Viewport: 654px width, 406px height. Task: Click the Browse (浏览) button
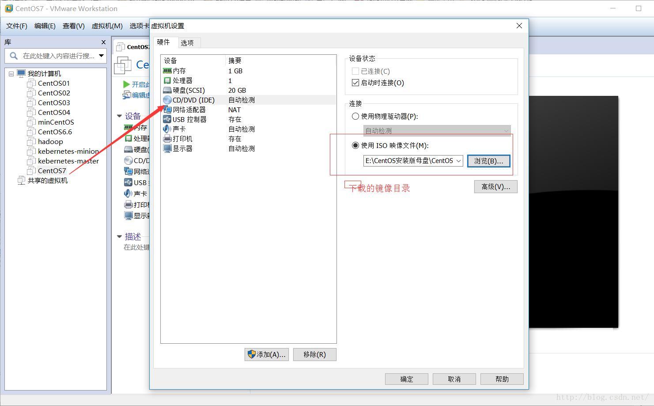point(489,161)
